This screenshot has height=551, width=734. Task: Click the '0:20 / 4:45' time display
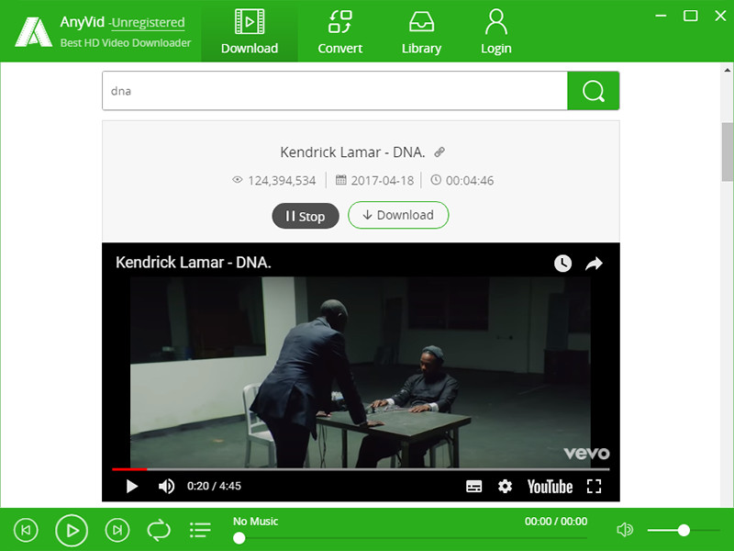coord(214,486)
